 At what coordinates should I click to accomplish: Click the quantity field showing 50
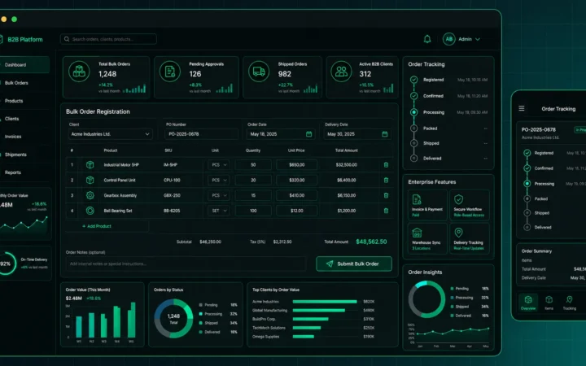(253, 164)
